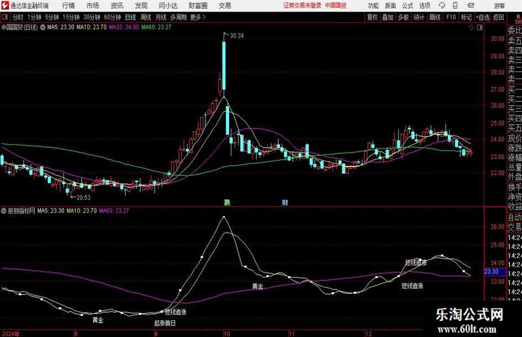Toggle the right side panel icon near chart corner
Screen dimensions: 522x337
[479, 28]
